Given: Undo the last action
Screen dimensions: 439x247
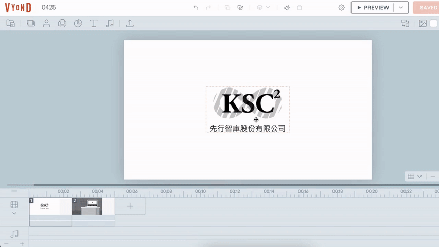Looking at the screenshot, I should click(x=196, y=8).
